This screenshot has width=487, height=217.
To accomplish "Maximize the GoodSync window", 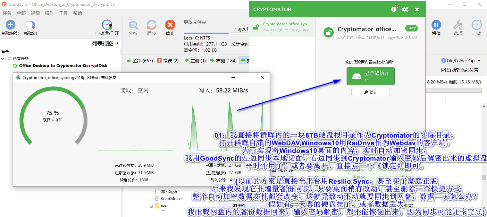I will tap(465, 4).
